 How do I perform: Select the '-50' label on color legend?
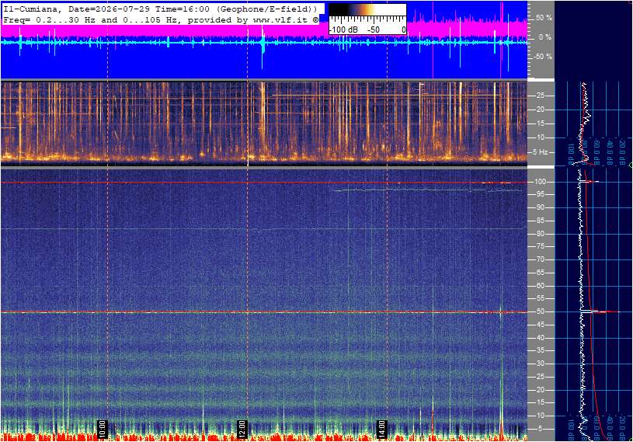click(374, 30)
